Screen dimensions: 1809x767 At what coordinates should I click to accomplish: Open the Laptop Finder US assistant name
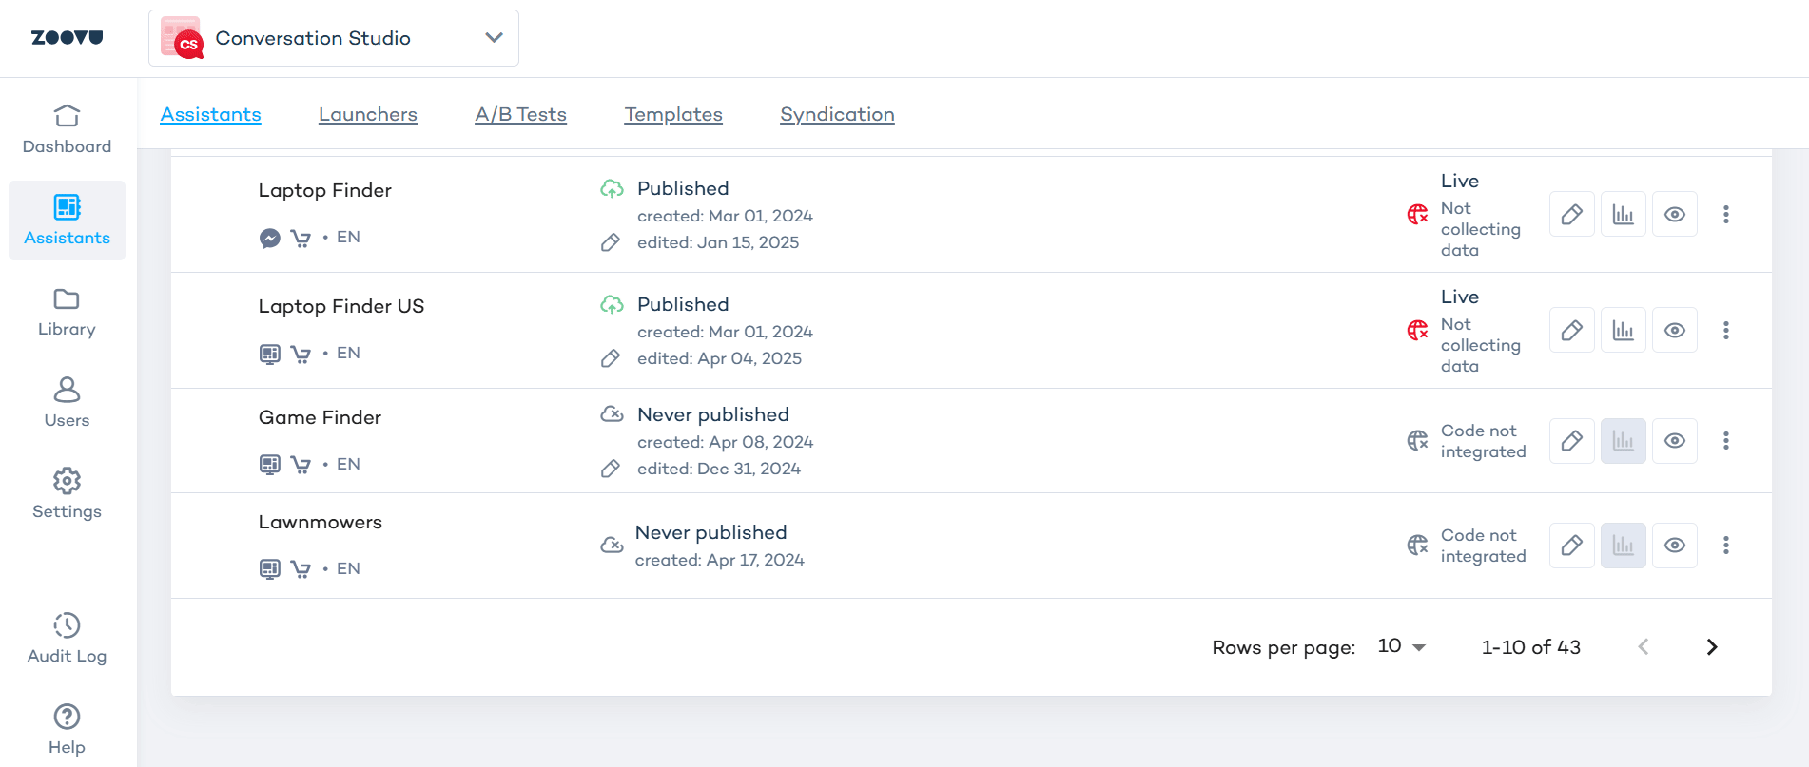[341, 306]
